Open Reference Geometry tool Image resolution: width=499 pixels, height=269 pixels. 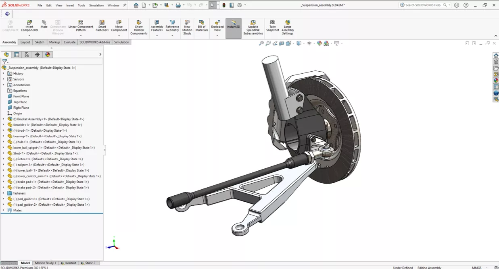click(x=172, y=26)
